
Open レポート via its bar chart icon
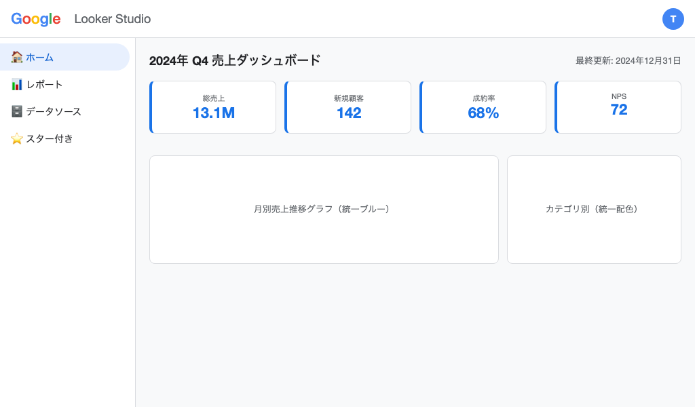pos(17,84)
